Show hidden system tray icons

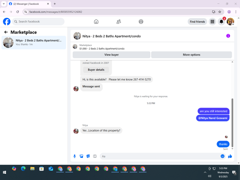tap(205, 172)
